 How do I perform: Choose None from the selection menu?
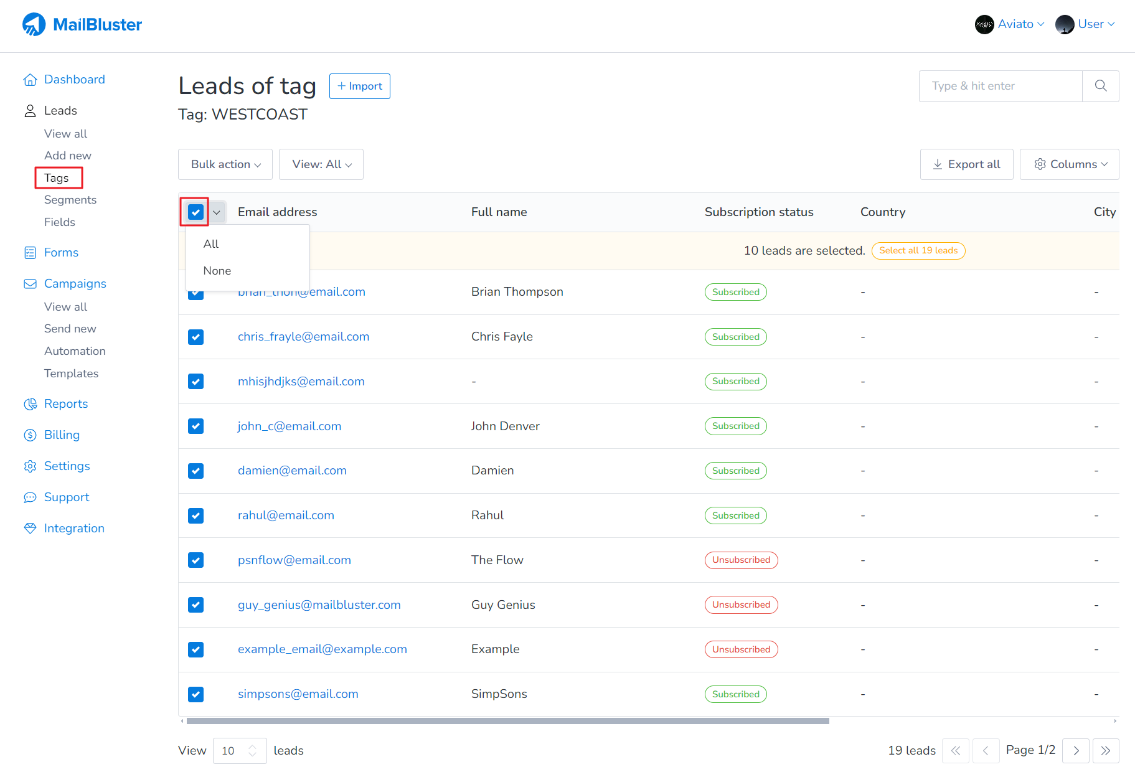click(217, 271)
